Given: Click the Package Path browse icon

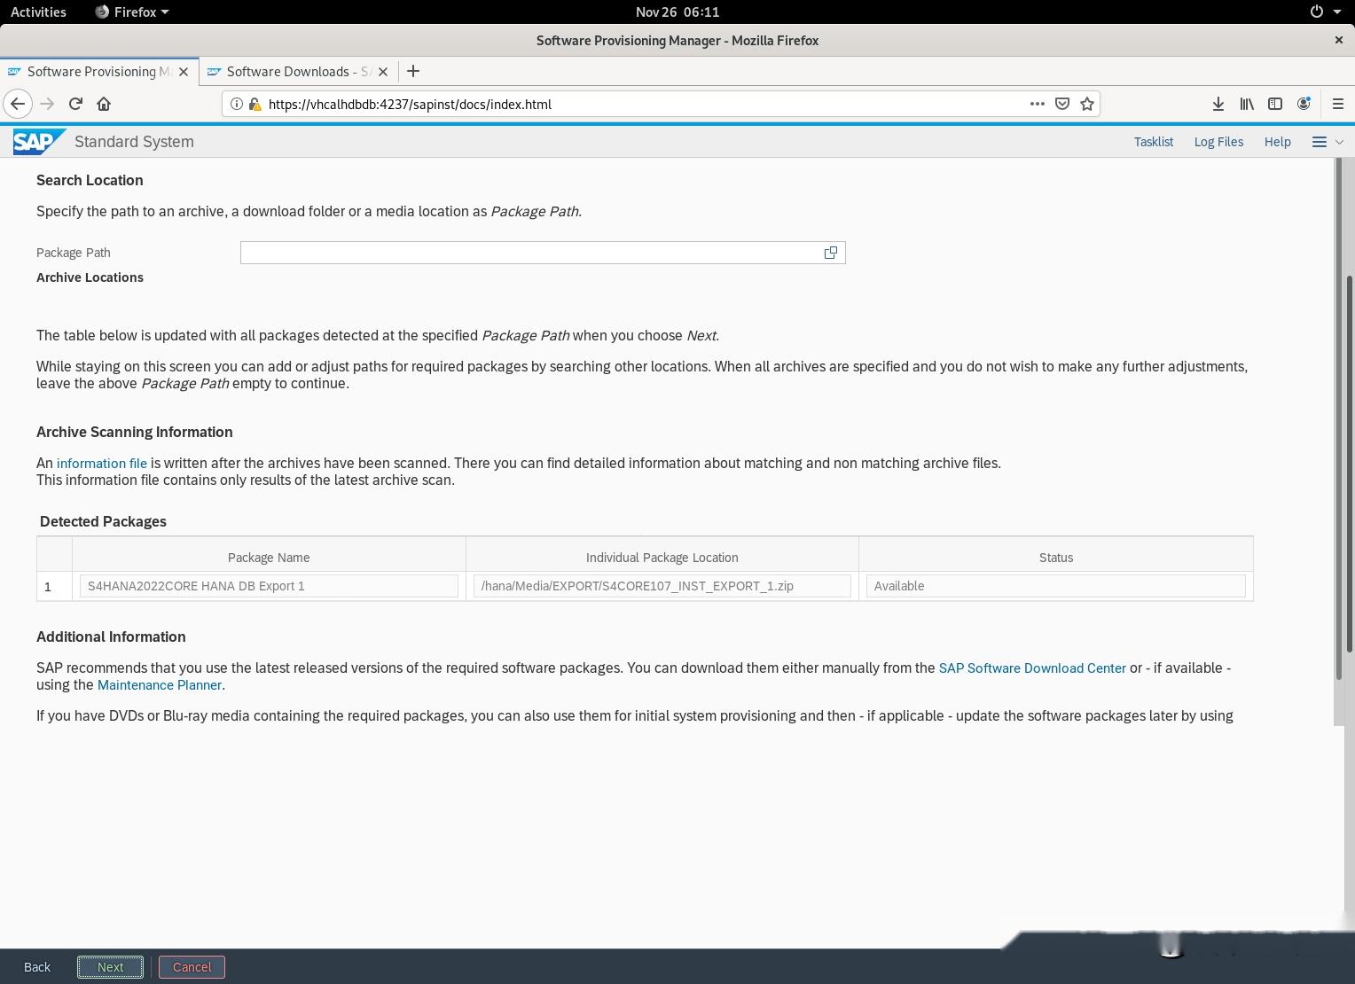Looking at the screenshot, I should coord(831,253).
